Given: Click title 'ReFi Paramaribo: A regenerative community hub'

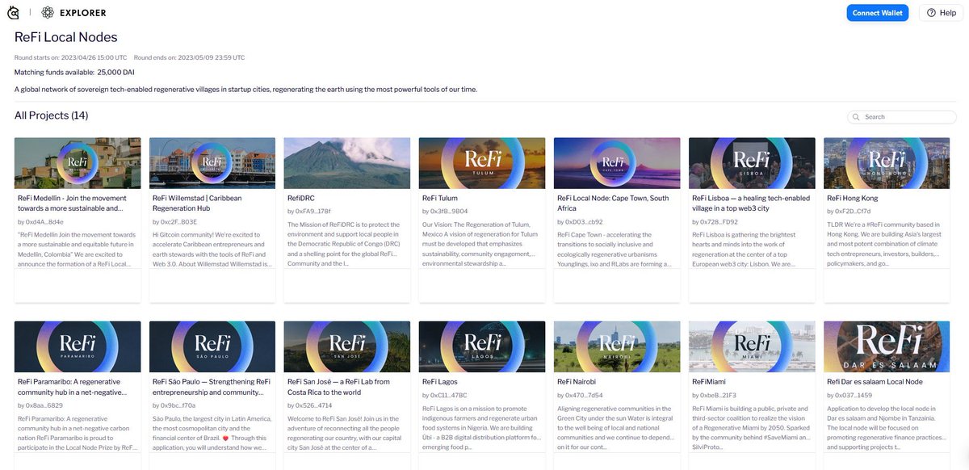Looking at the screenshot, I should [71, 387].
